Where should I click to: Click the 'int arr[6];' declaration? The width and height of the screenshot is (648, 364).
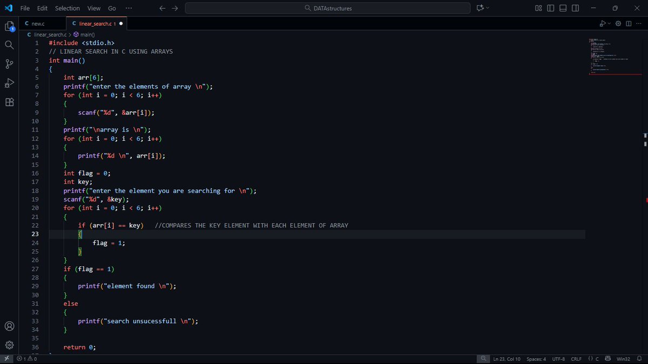[x=83, y=78]
